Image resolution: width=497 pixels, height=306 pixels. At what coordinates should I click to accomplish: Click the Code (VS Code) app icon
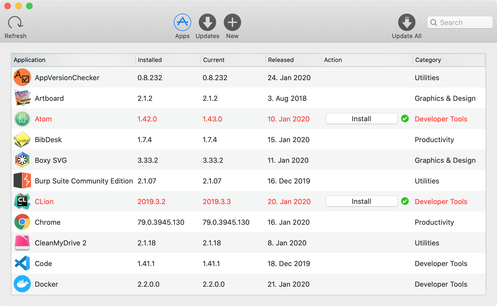pos(22,263)
